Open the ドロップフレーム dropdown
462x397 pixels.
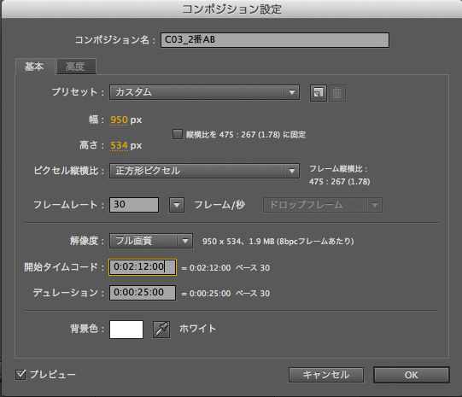coord(323,205)
